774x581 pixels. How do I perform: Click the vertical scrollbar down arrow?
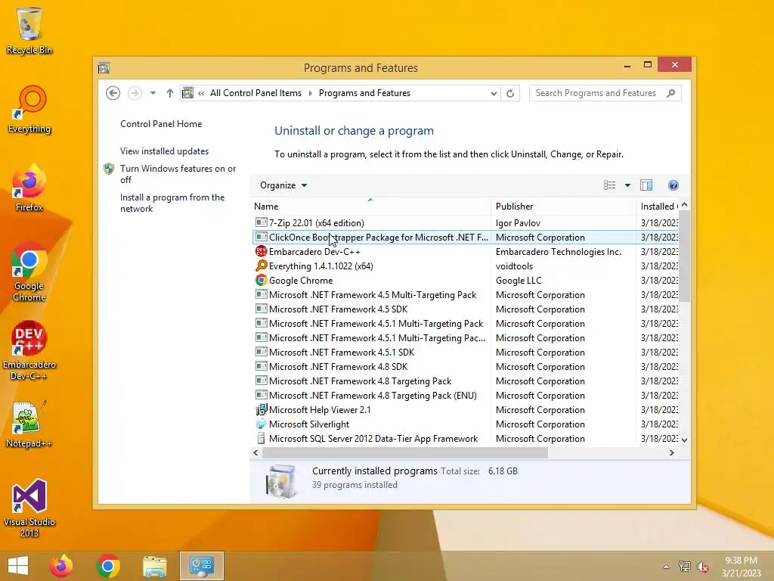[684, 440]
